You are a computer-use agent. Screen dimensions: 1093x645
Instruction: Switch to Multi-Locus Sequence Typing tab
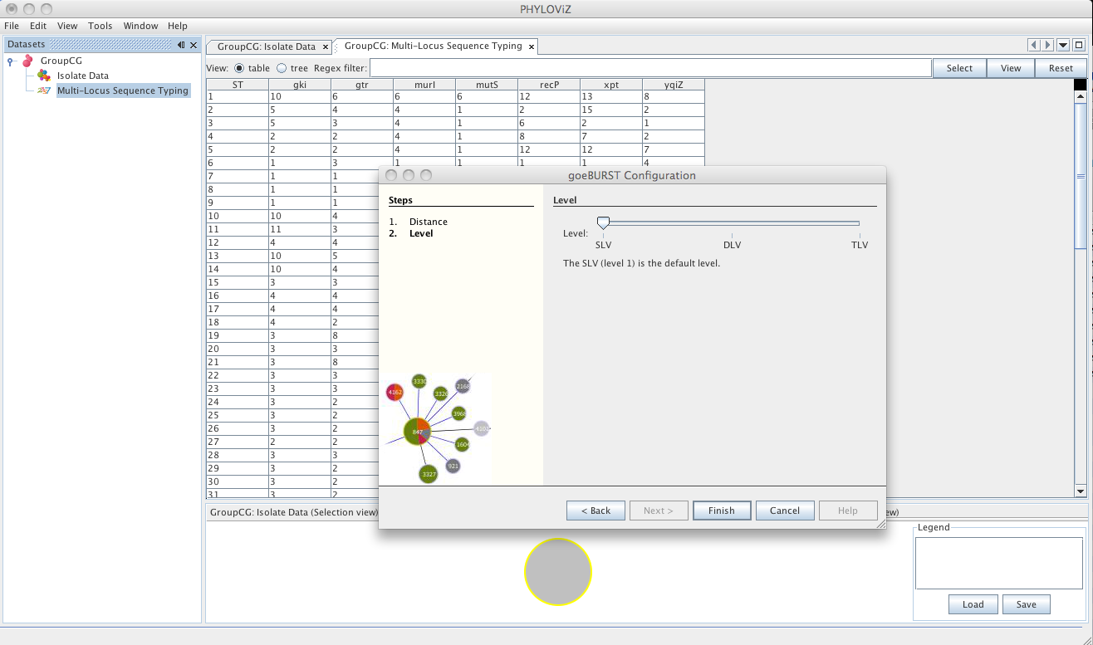434,46
